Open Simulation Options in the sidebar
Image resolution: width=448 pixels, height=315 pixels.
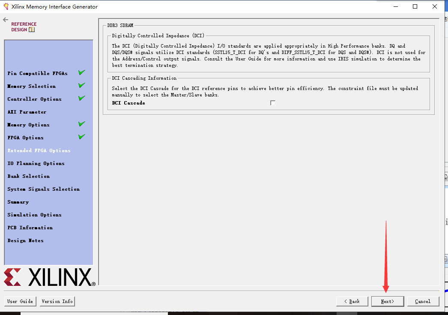(x=34, y=214)
